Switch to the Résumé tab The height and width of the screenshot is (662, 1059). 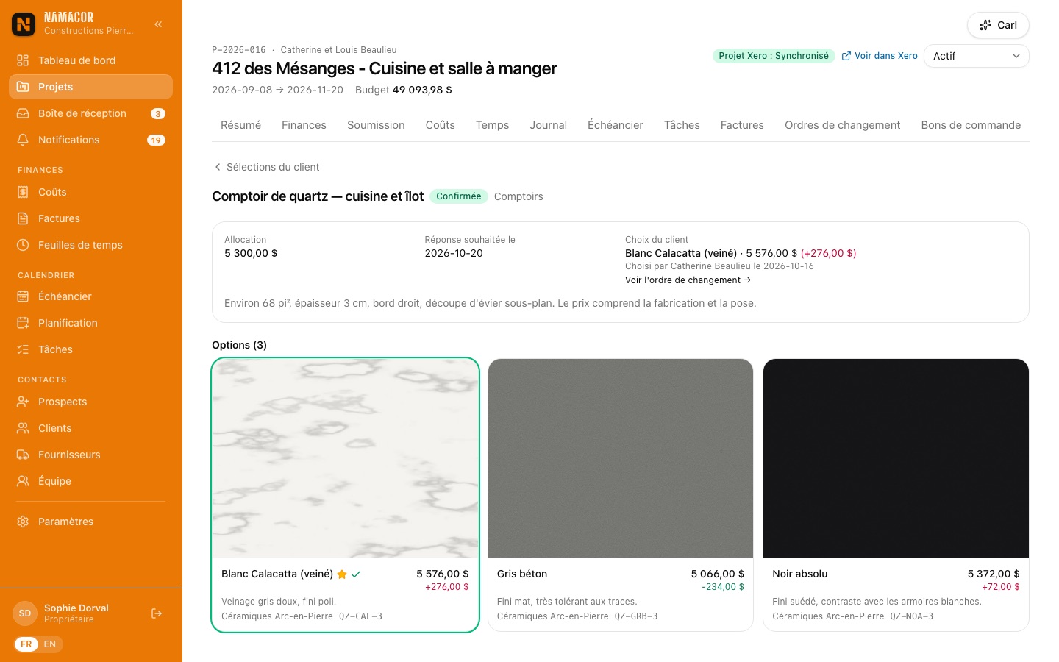(240, 125)
